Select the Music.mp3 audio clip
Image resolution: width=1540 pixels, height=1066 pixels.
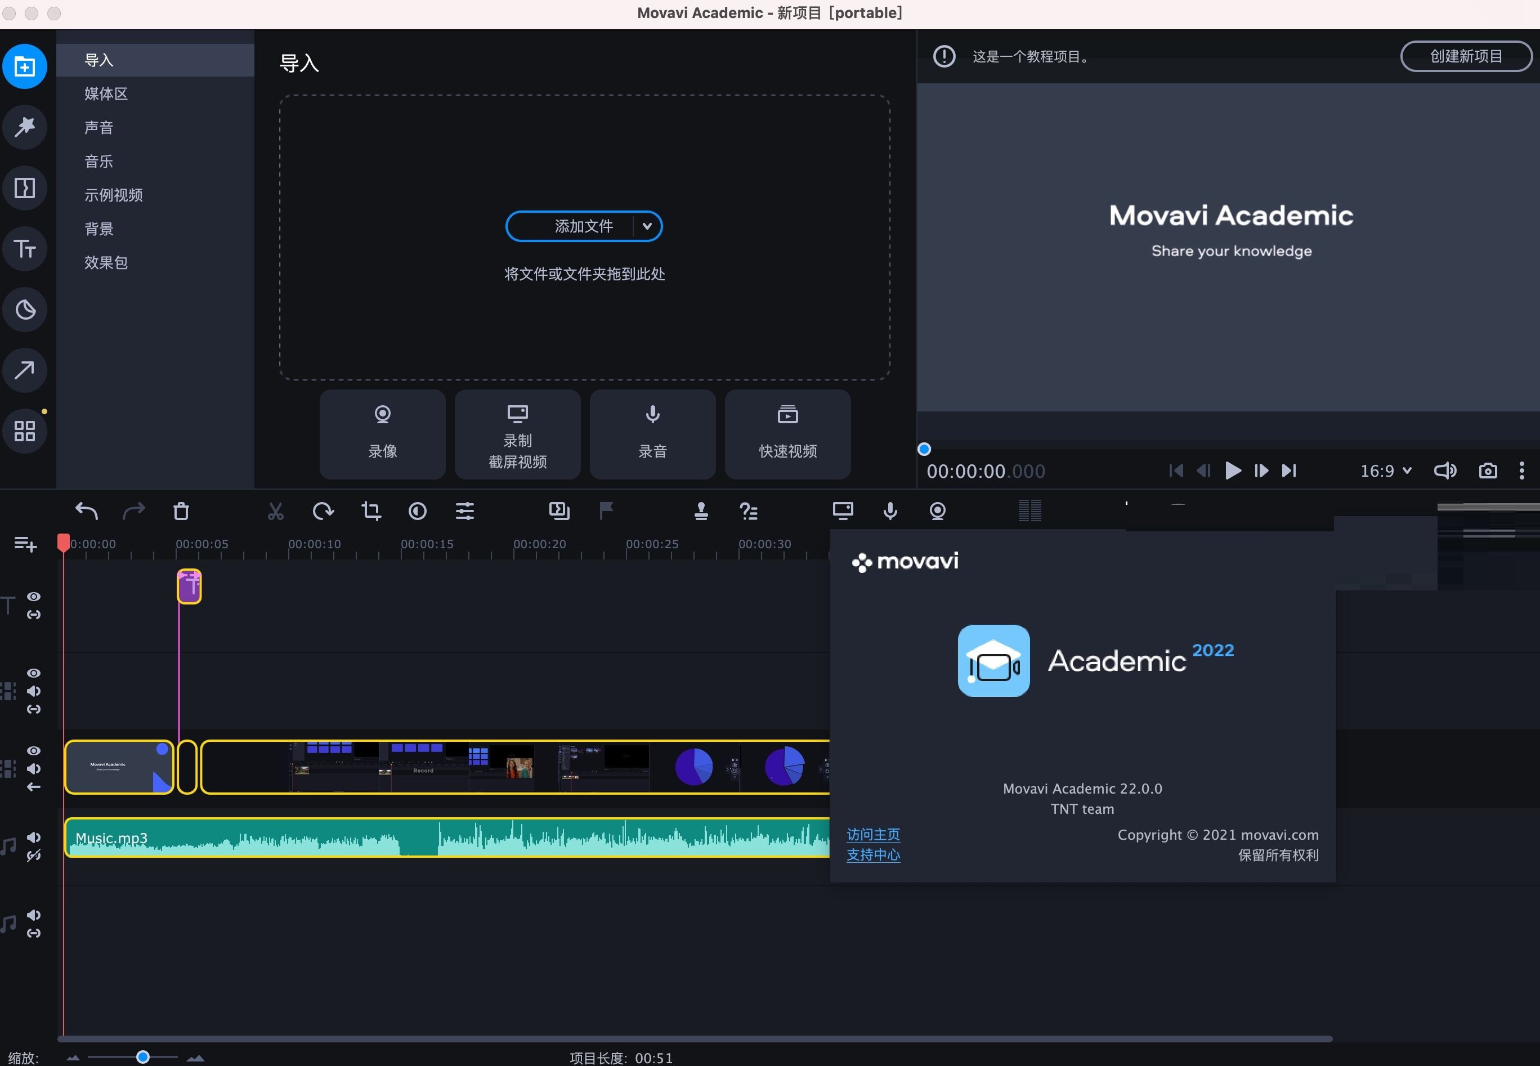[x=447, y=837]
